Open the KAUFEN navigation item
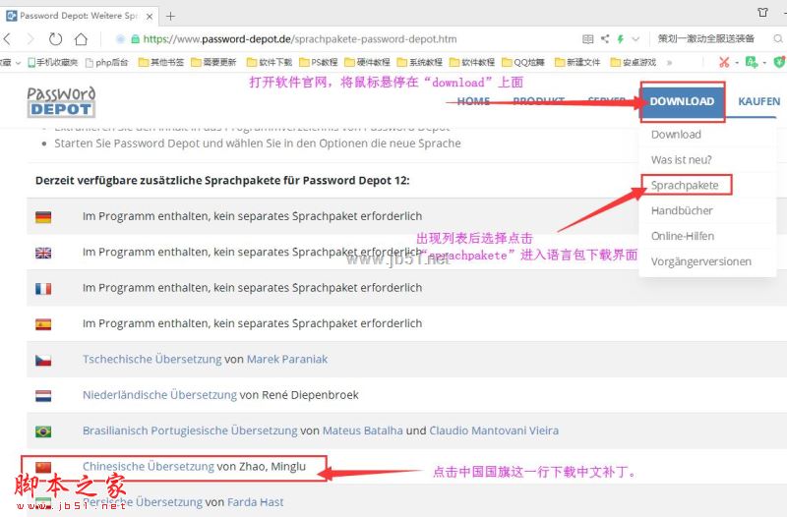Image resolution: width=787 pixels, height=517 pixels. click(758, 101)
